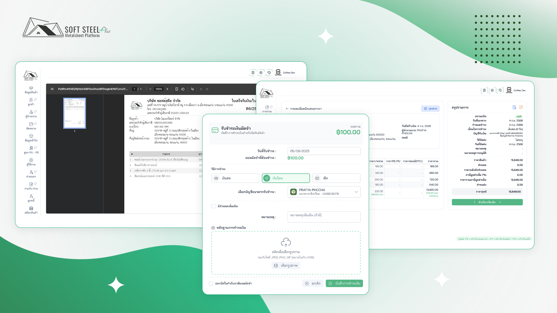Viewport: 557px width, 313px height.
Task: Open the theme palette icon beside Coffee Dev (right window)
Action: [x=500, y=90]
